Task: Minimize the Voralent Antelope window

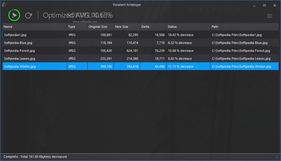Action: (254, 6)
